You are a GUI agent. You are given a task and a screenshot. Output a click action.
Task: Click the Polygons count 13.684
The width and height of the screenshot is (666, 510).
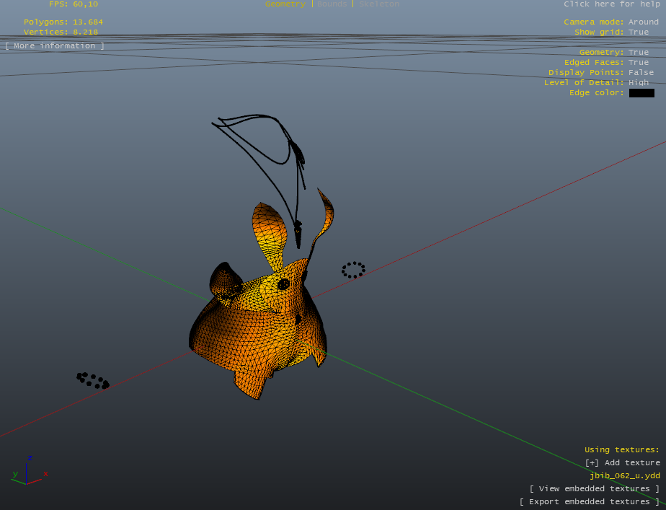coord(88,22)
